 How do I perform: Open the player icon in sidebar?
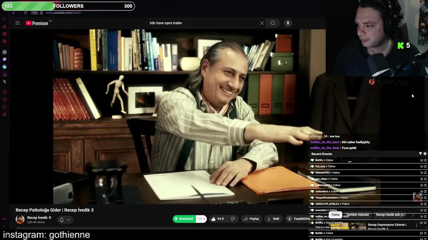4,92
